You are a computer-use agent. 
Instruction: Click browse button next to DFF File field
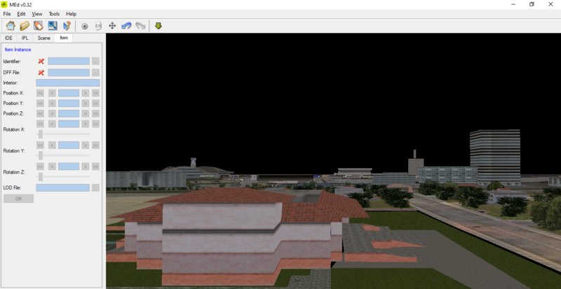(x=95, y=73)
